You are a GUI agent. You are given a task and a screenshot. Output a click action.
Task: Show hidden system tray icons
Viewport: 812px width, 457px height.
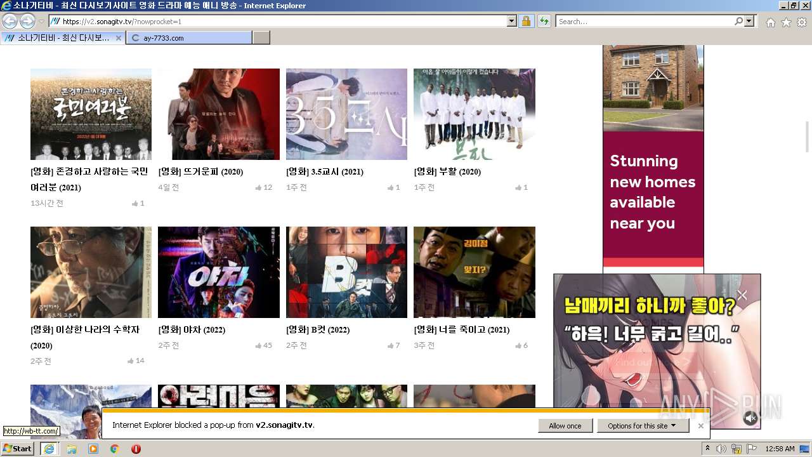[707, 449]
